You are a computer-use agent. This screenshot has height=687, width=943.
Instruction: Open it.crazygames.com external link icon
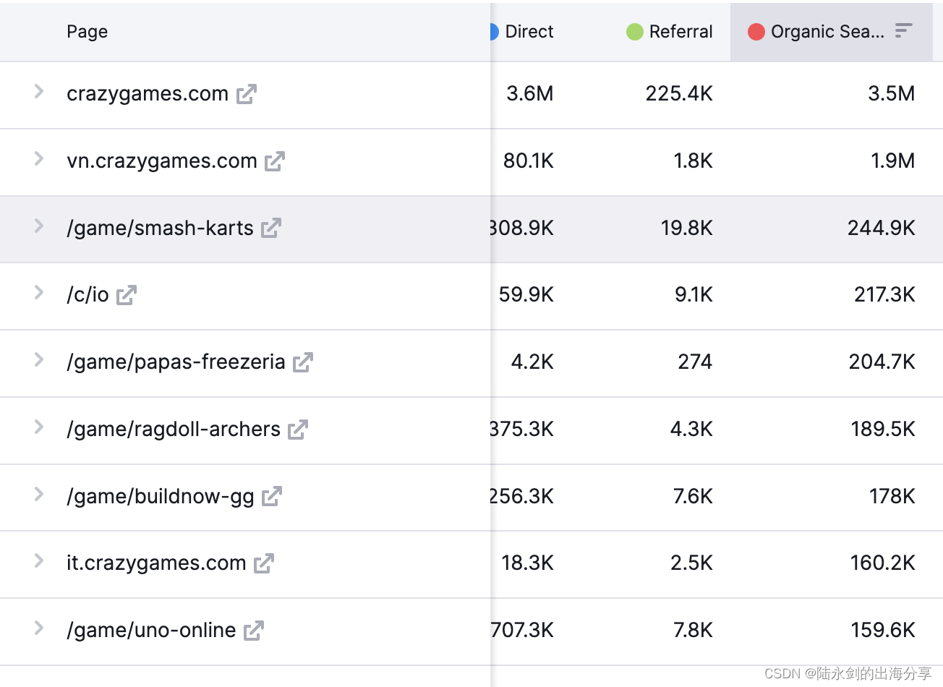click(264, 563)
